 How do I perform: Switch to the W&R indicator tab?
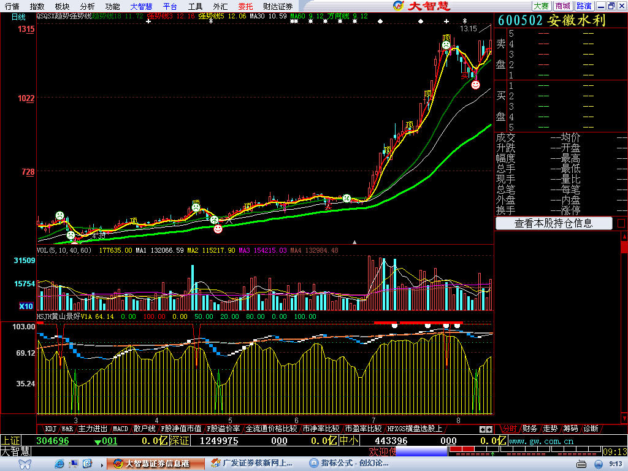[67, 429]
